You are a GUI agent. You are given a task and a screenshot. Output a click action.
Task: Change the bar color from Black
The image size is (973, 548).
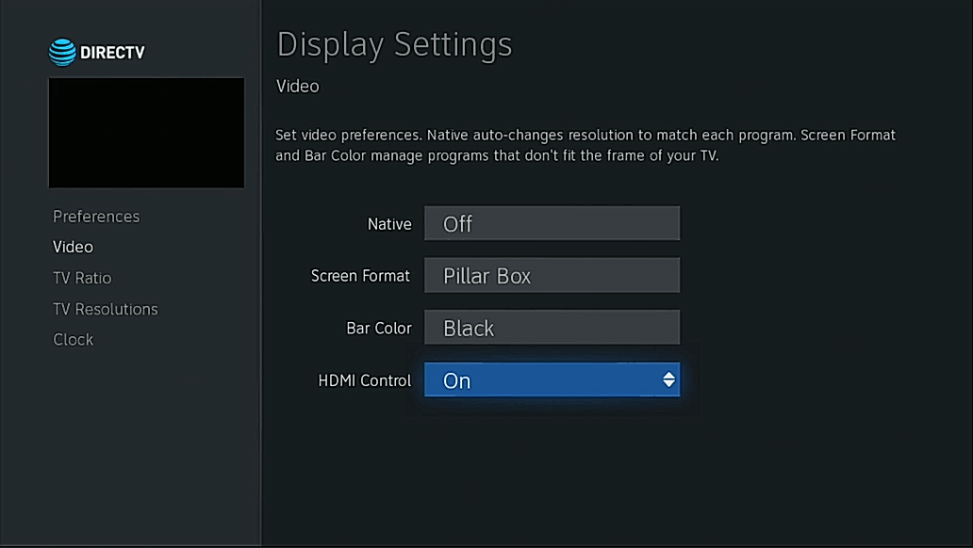click(x=552, y=327)
